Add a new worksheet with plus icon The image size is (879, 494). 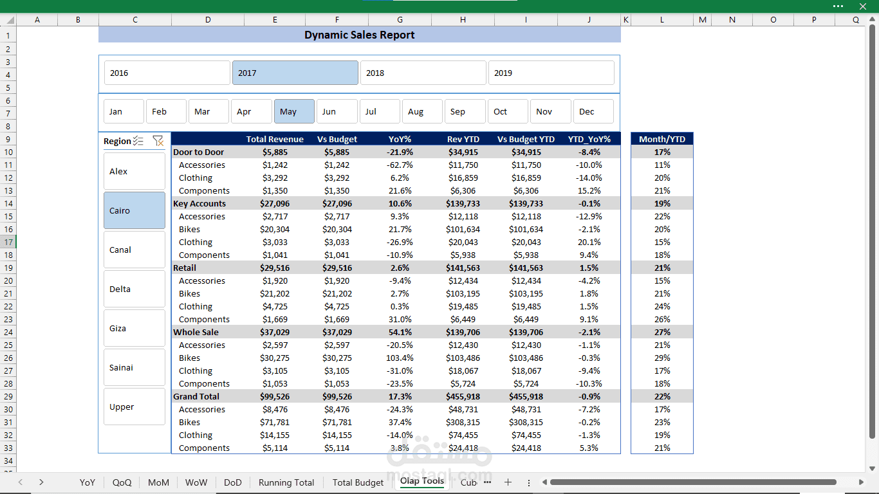(508, 482)
